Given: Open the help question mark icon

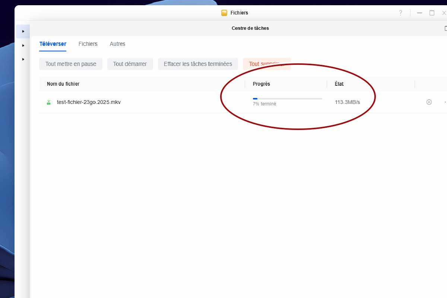Looking at the screenshot, I should coord(400,13).
